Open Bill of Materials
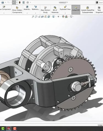103x131 pixels. coord(55,10)
